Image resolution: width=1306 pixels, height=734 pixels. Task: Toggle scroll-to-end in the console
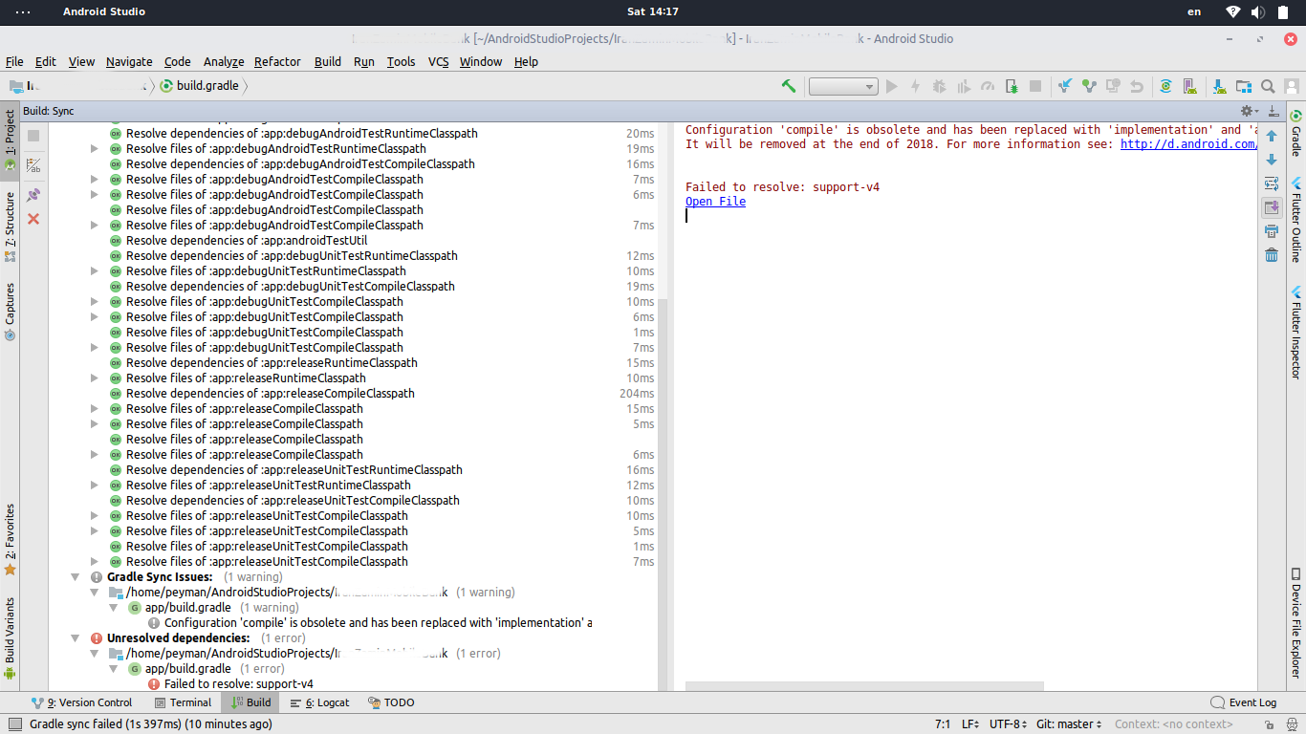[x=1272, y=207]
